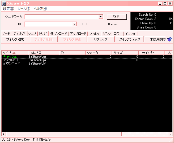Sort by the フルパス column header

[x=43, y=53]
